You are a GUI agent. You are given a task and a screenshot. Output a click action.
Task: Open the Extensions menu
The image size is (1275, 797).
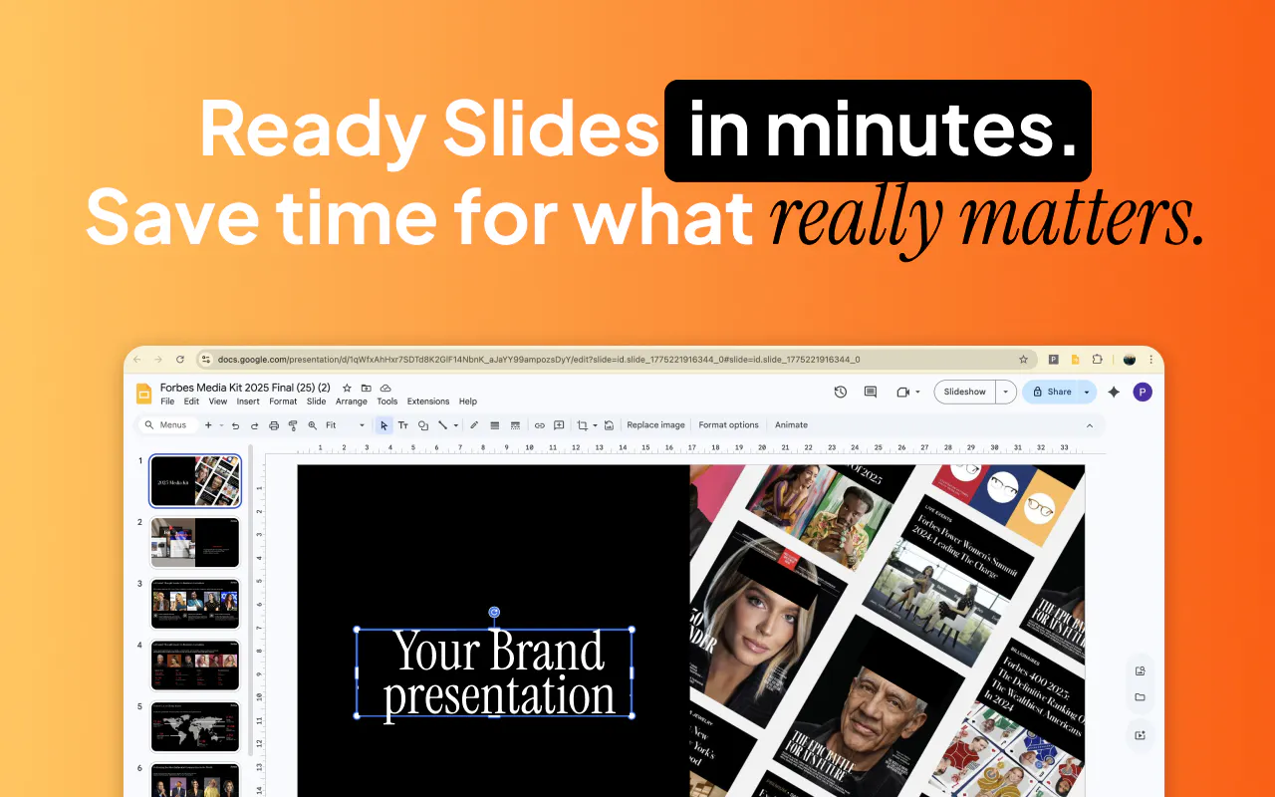click(428, 401)
